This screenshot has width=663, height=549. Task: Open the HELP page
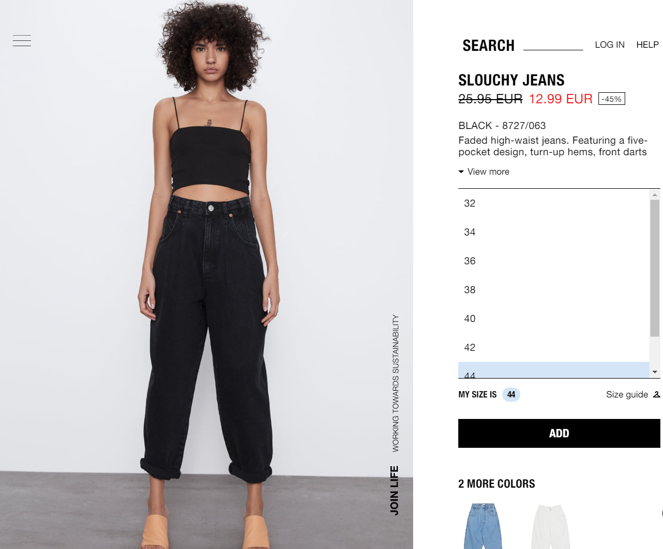647,45
